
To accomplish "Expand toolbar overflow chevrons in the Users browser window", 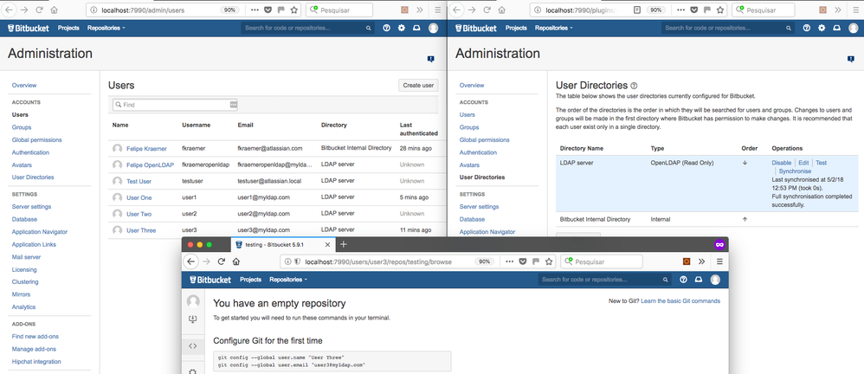I will pyautogui.click(x=420, y=10).
